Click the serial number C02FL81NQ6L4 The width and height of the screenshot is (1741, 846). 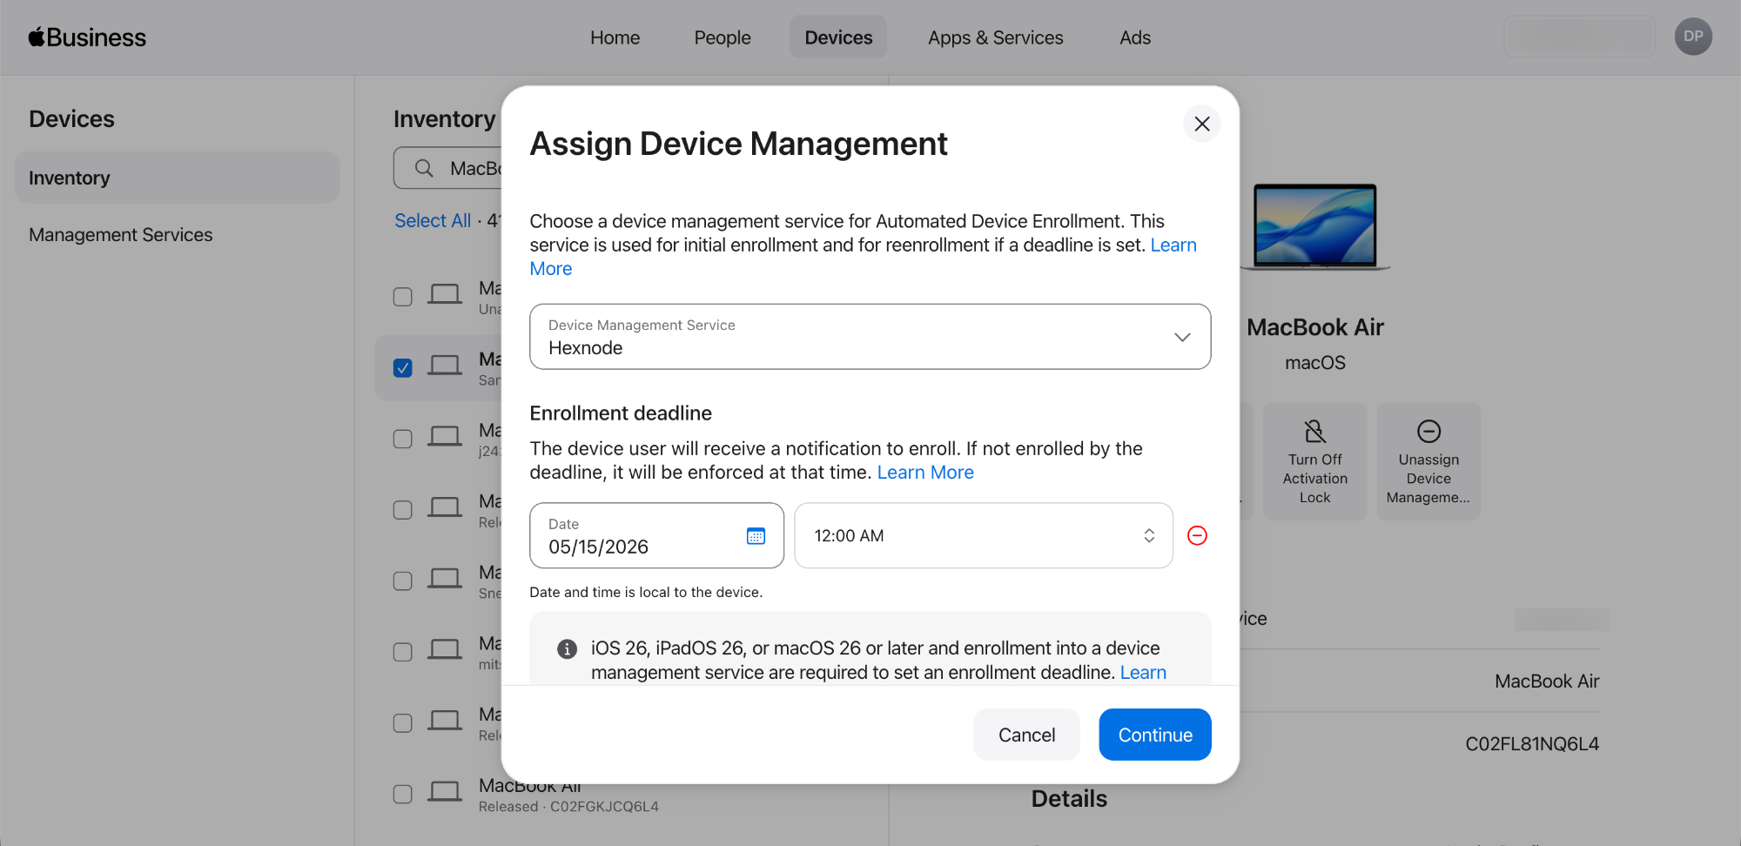[x=1532, y=744]
